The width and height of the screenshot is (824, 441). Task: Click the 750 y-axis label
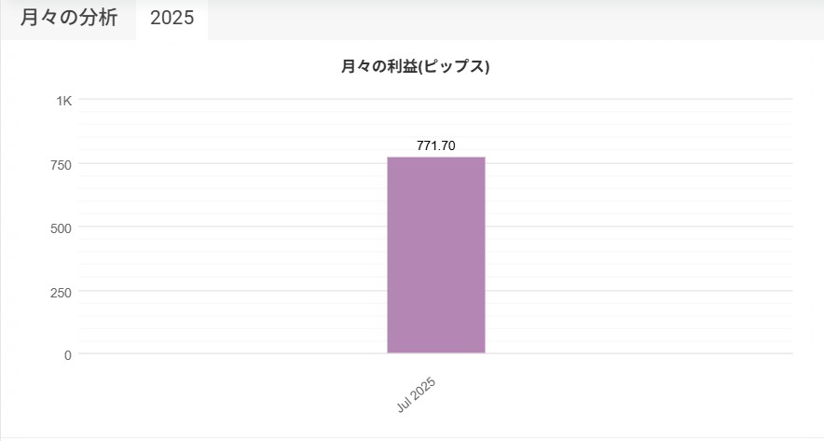pos(61,165)
